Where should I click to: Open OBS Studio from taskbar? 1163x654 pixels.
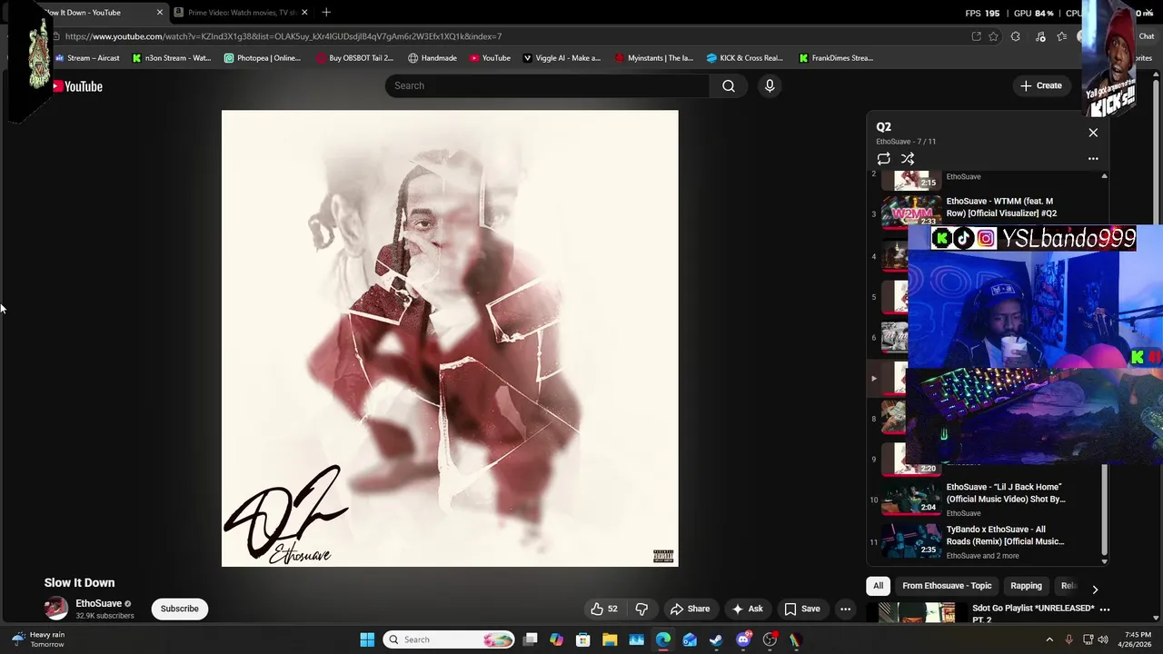pyautogui.click(x=770, y=639)
